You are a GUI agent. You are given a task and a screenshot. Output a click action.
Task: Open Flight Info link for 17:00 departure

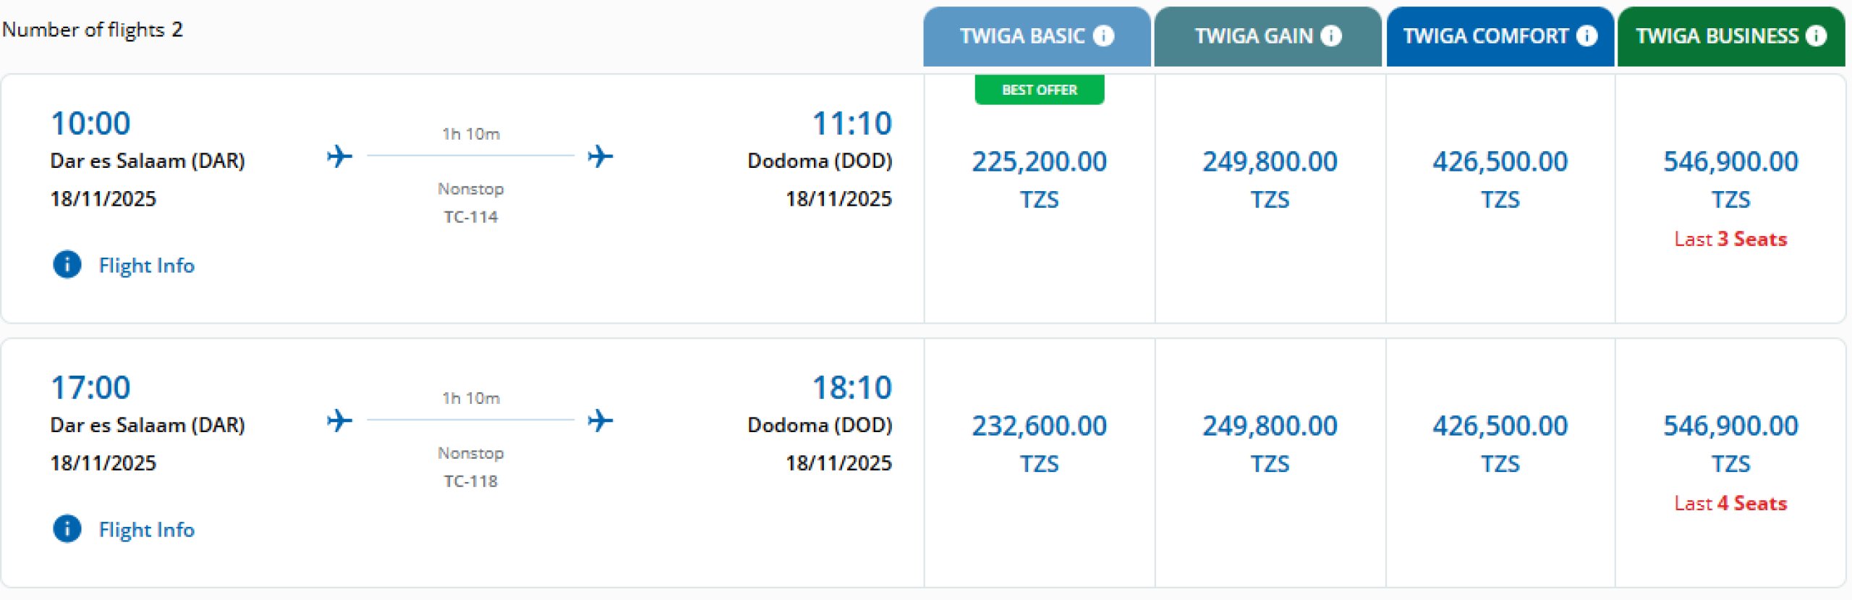point(146,530)
